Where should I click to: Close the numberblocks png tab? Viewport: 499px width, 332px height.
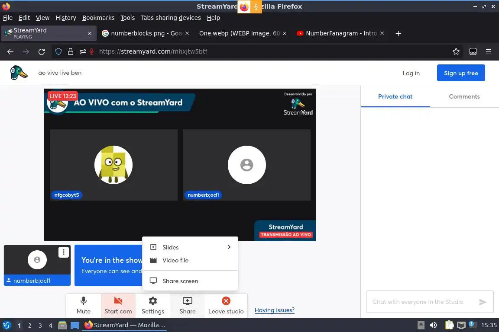point(187,33)
